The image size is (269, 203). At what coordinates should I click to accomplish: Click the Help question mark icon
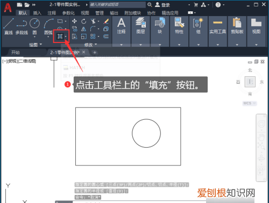pos(218,5)
